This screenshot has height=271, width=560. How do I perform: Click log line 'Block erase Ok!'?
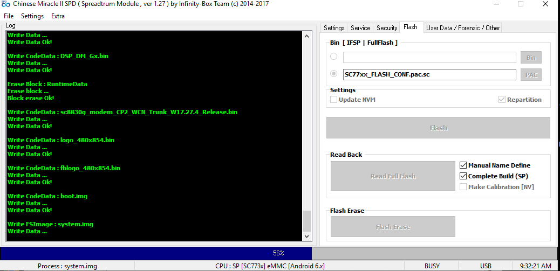coord(31,98)
